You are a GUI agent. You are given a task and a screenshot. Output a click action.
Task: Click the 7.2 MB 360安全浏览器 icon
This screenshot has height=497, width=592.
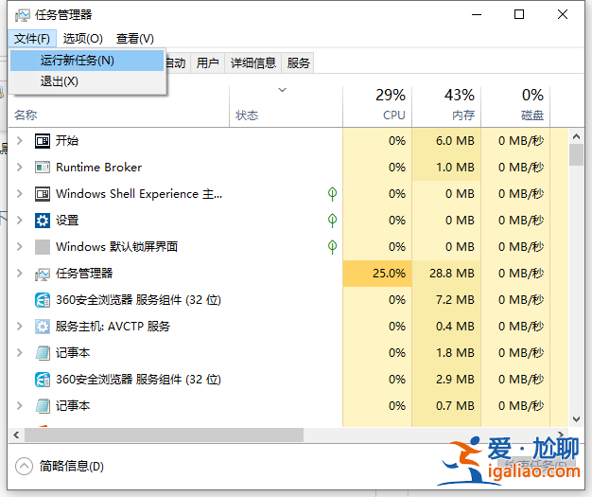point(43,300)
